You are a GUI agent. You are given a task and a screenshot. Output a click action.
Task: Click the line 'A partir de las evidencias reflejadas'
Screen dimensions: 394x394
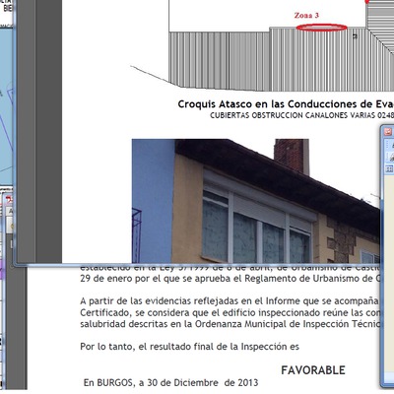pyautogui.click(x=230, y=301)
